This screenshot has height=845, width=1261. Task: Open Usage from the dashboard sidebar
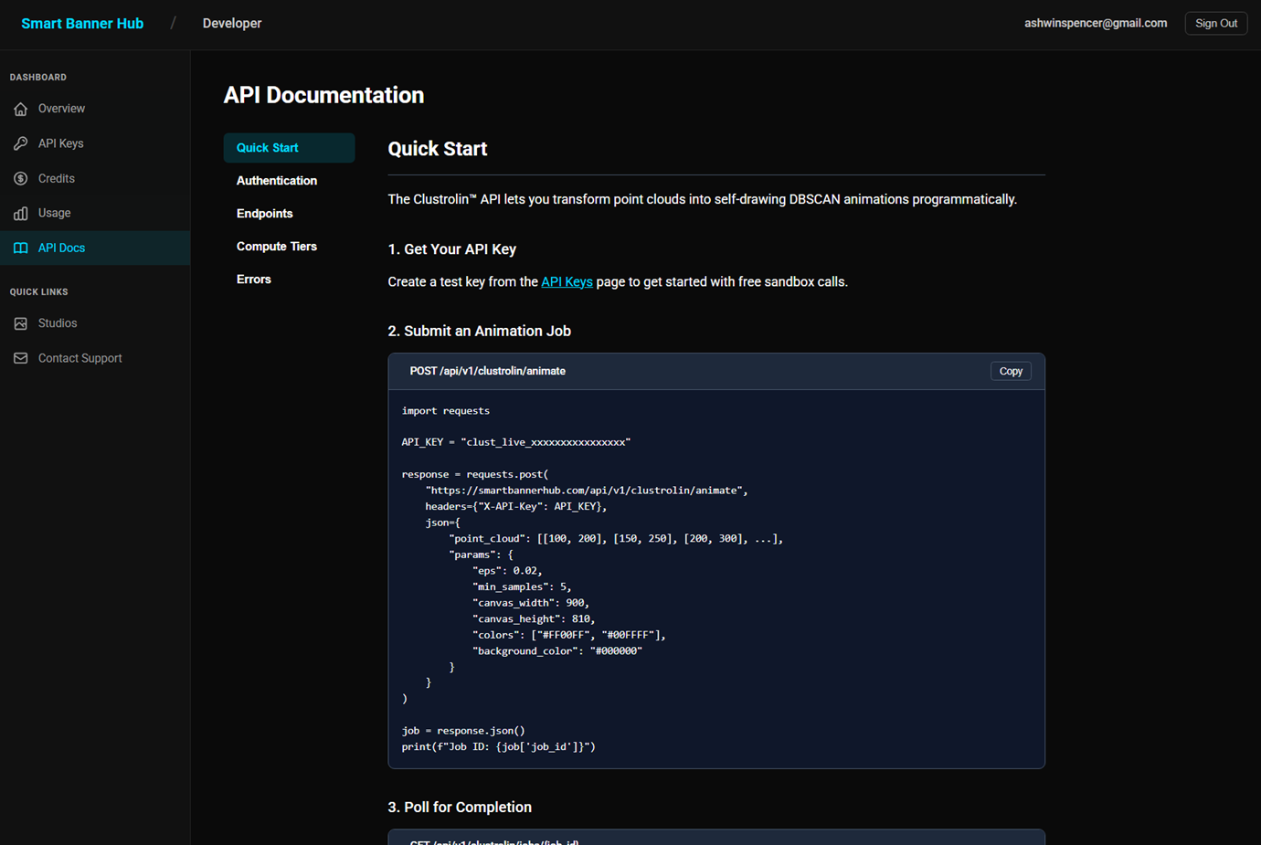click(x=55, y=213)
